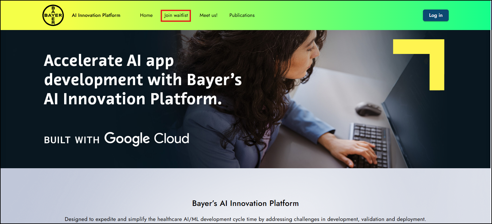Screen dimensions: 492x224
Task: Open the Meet us! page
Action: 208,15
